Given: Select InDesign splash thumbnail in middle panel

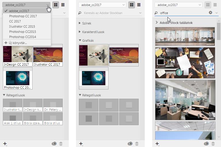Looking at the screenshot, I should click(x=94, y=55).
